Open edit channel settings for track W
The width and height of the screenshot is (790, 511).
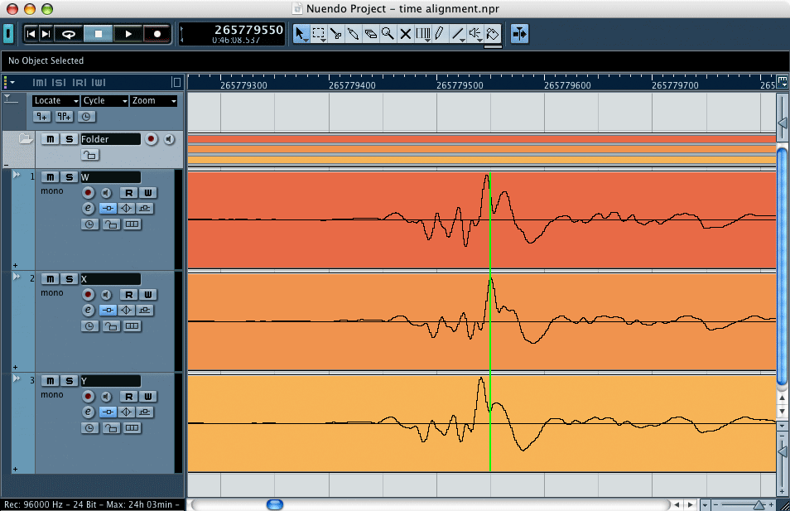coord(88,208)
